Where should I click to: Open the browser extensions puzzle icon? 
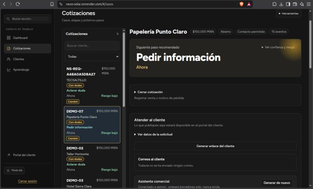coord(275,4)
